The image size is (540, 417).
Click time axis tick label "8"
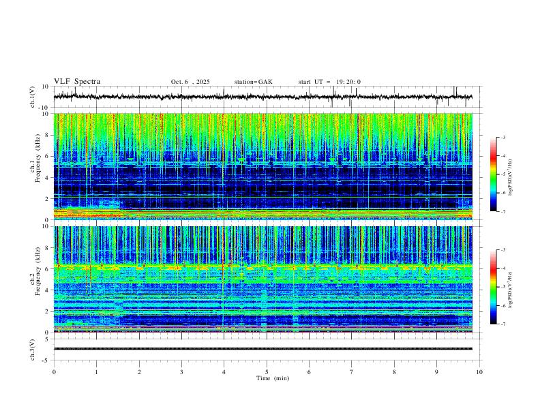[x=394, y=372]
